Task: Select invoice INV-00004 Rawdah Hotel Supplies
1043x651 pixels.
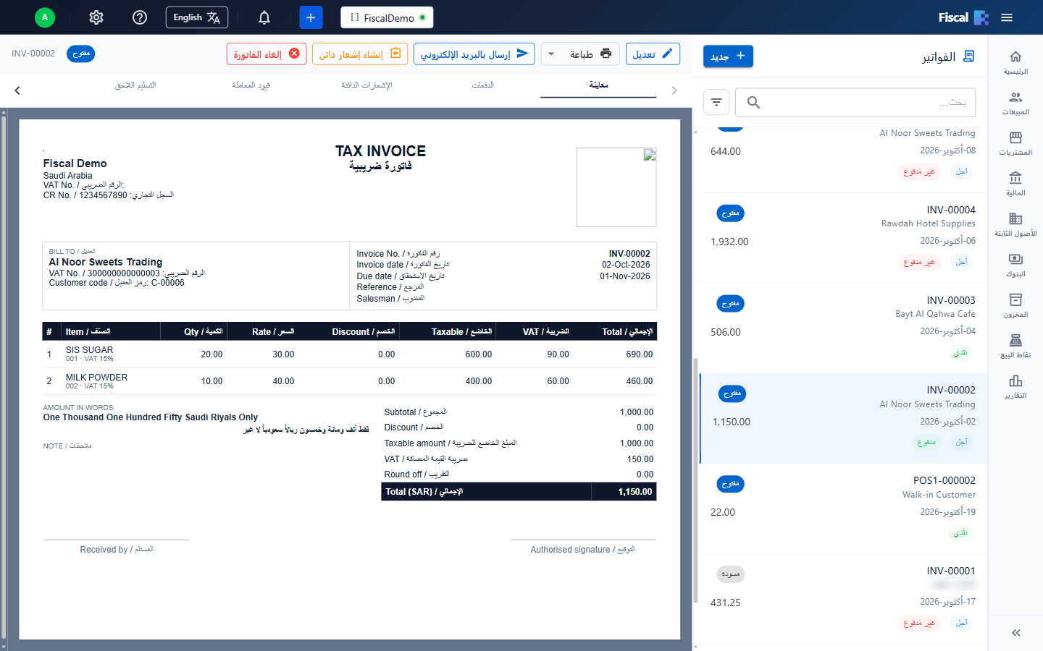Action: [843, 238]
